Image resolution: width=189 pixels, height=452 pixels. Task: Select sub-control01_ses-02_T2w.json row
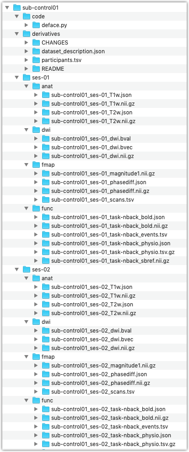coord(94,305)
